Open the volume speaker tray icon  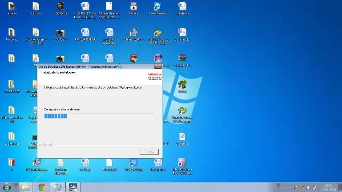[308, 187]
